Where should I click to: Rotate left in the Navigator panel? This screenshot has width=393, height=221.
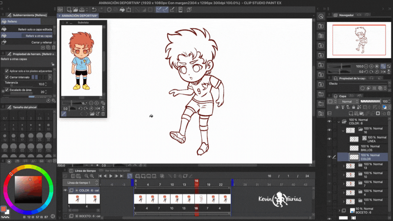(x=366, y=72)
